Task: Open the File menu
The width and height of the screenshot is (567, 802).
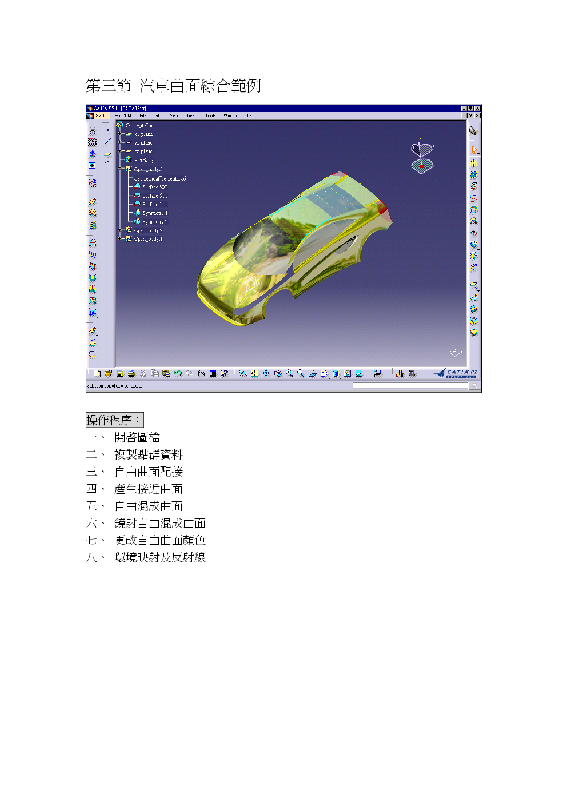Action: pyautogui.click(x=143, y=115)
